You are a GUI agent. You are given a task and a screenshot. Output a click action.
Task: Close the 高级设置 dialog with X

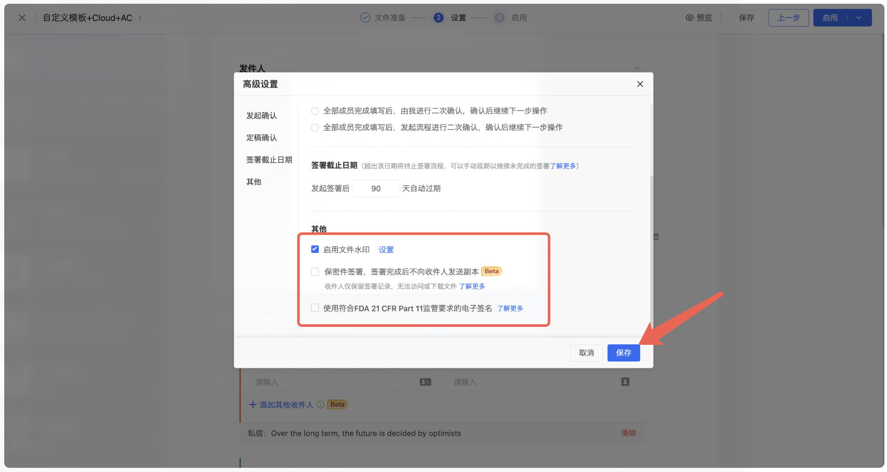[x=640, y=84]
